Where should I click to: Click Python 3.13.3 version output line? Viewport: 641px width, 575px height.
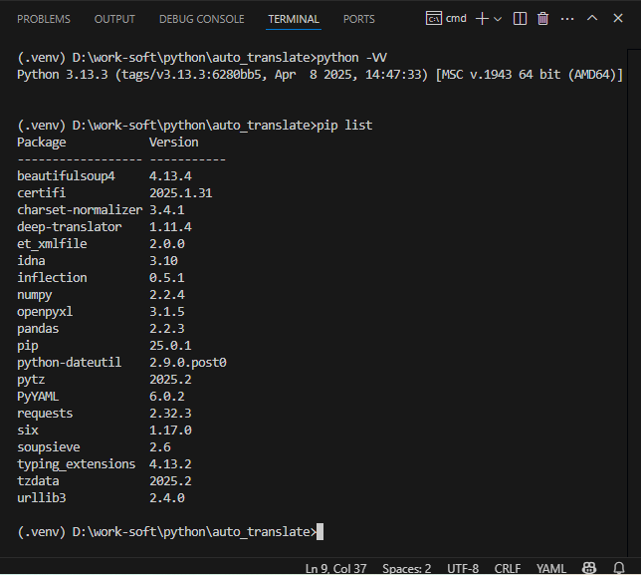pos(320,75)
